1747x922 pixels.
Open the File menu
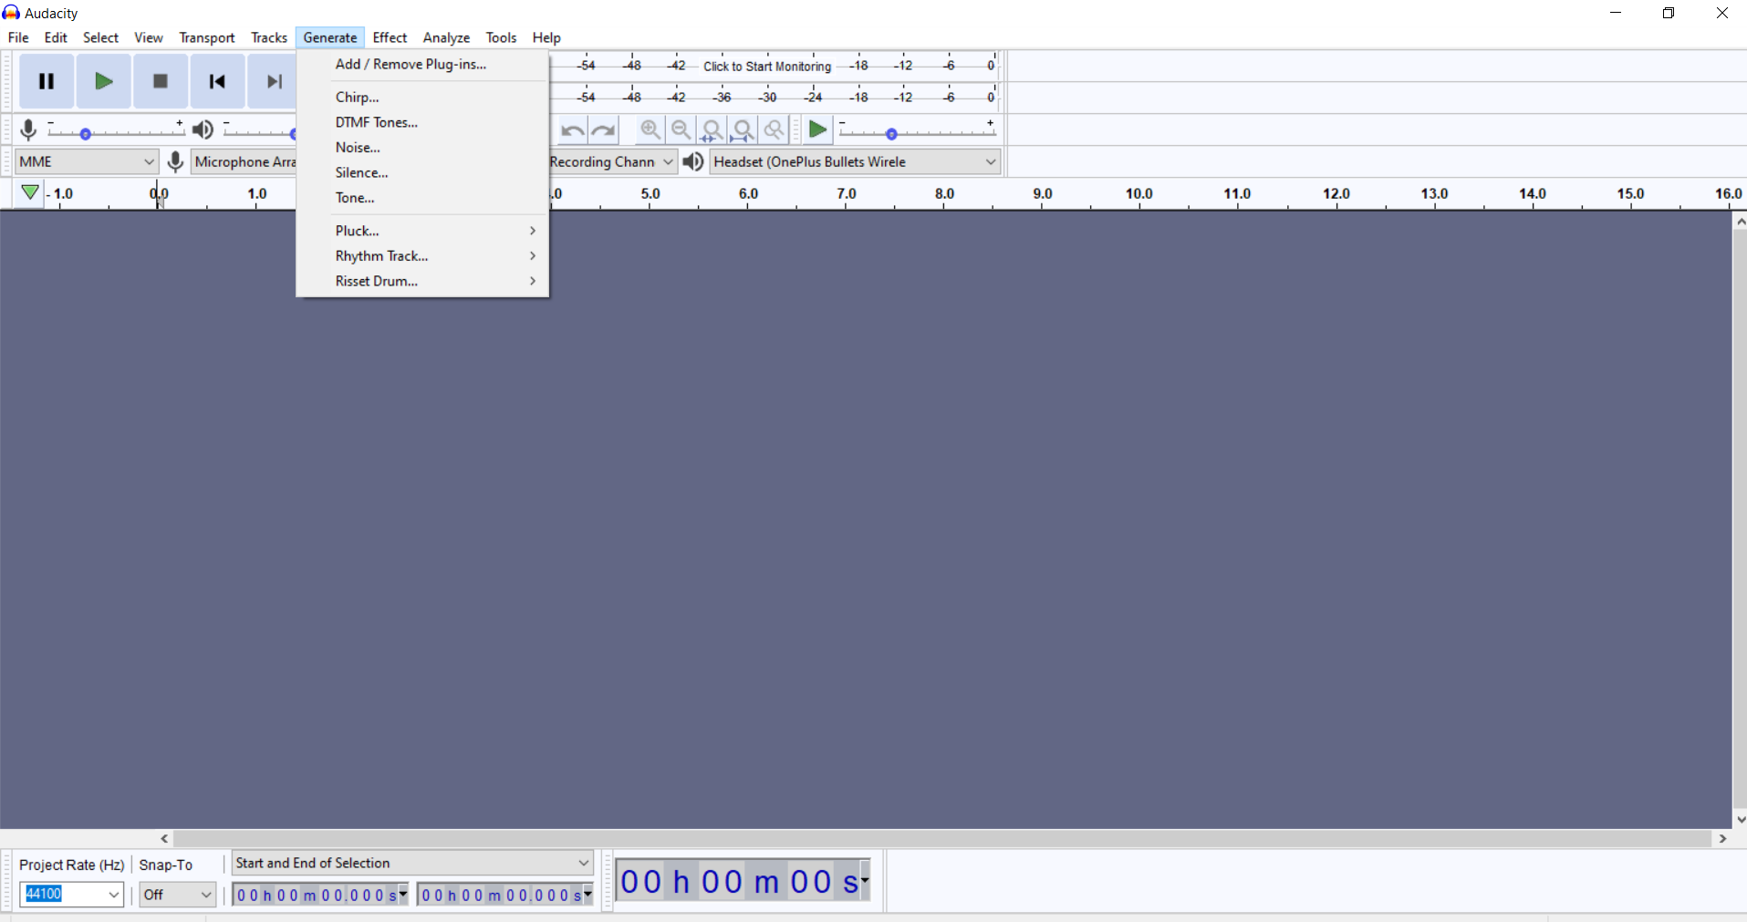pyautogui.click(x=18, y=37)
